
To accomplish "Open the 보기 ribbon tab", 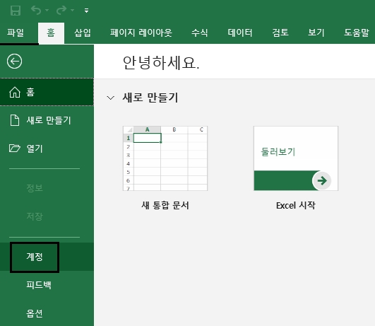I will 316,33.
